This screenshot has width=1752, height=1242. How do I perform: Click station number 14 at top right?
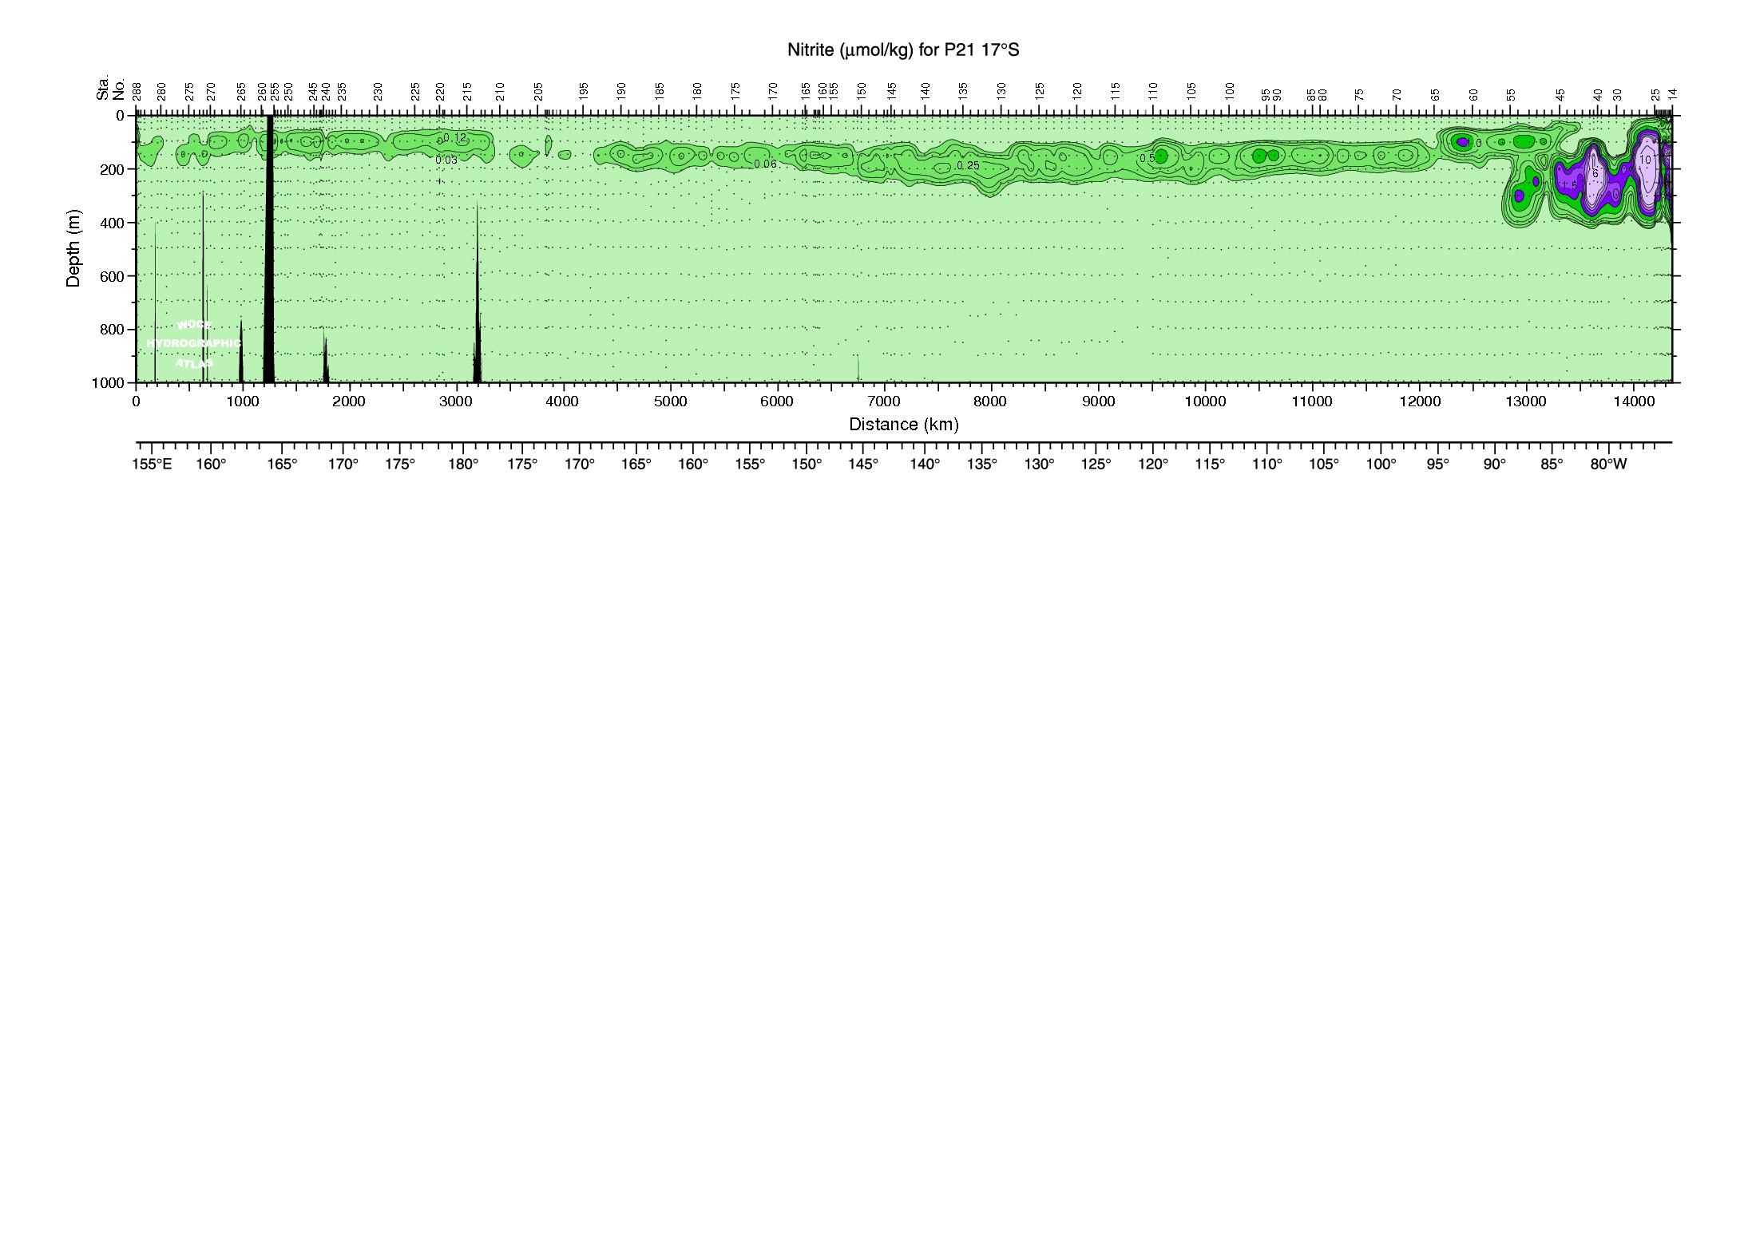tap(1672, 94)
